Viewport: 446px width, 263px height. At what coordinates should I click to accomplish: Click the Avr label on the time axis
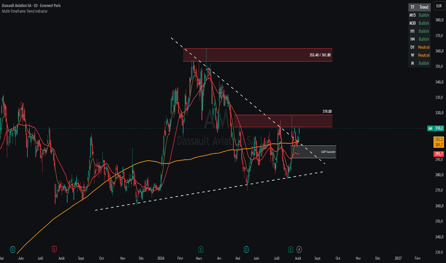click(x=219, y=258)
